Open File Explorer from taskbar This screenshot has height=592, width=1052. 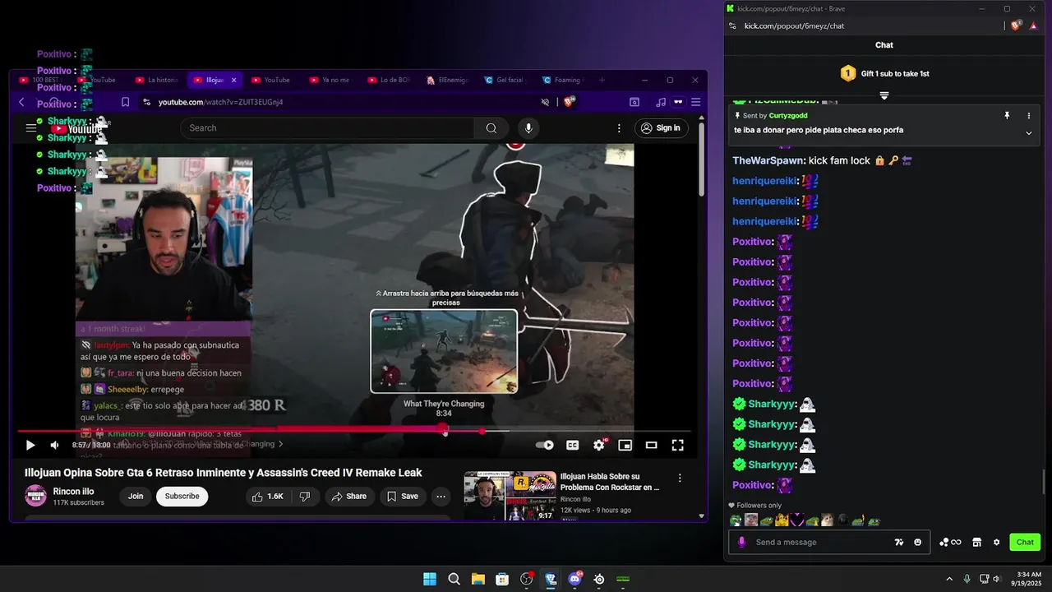(x=478, y=579)
